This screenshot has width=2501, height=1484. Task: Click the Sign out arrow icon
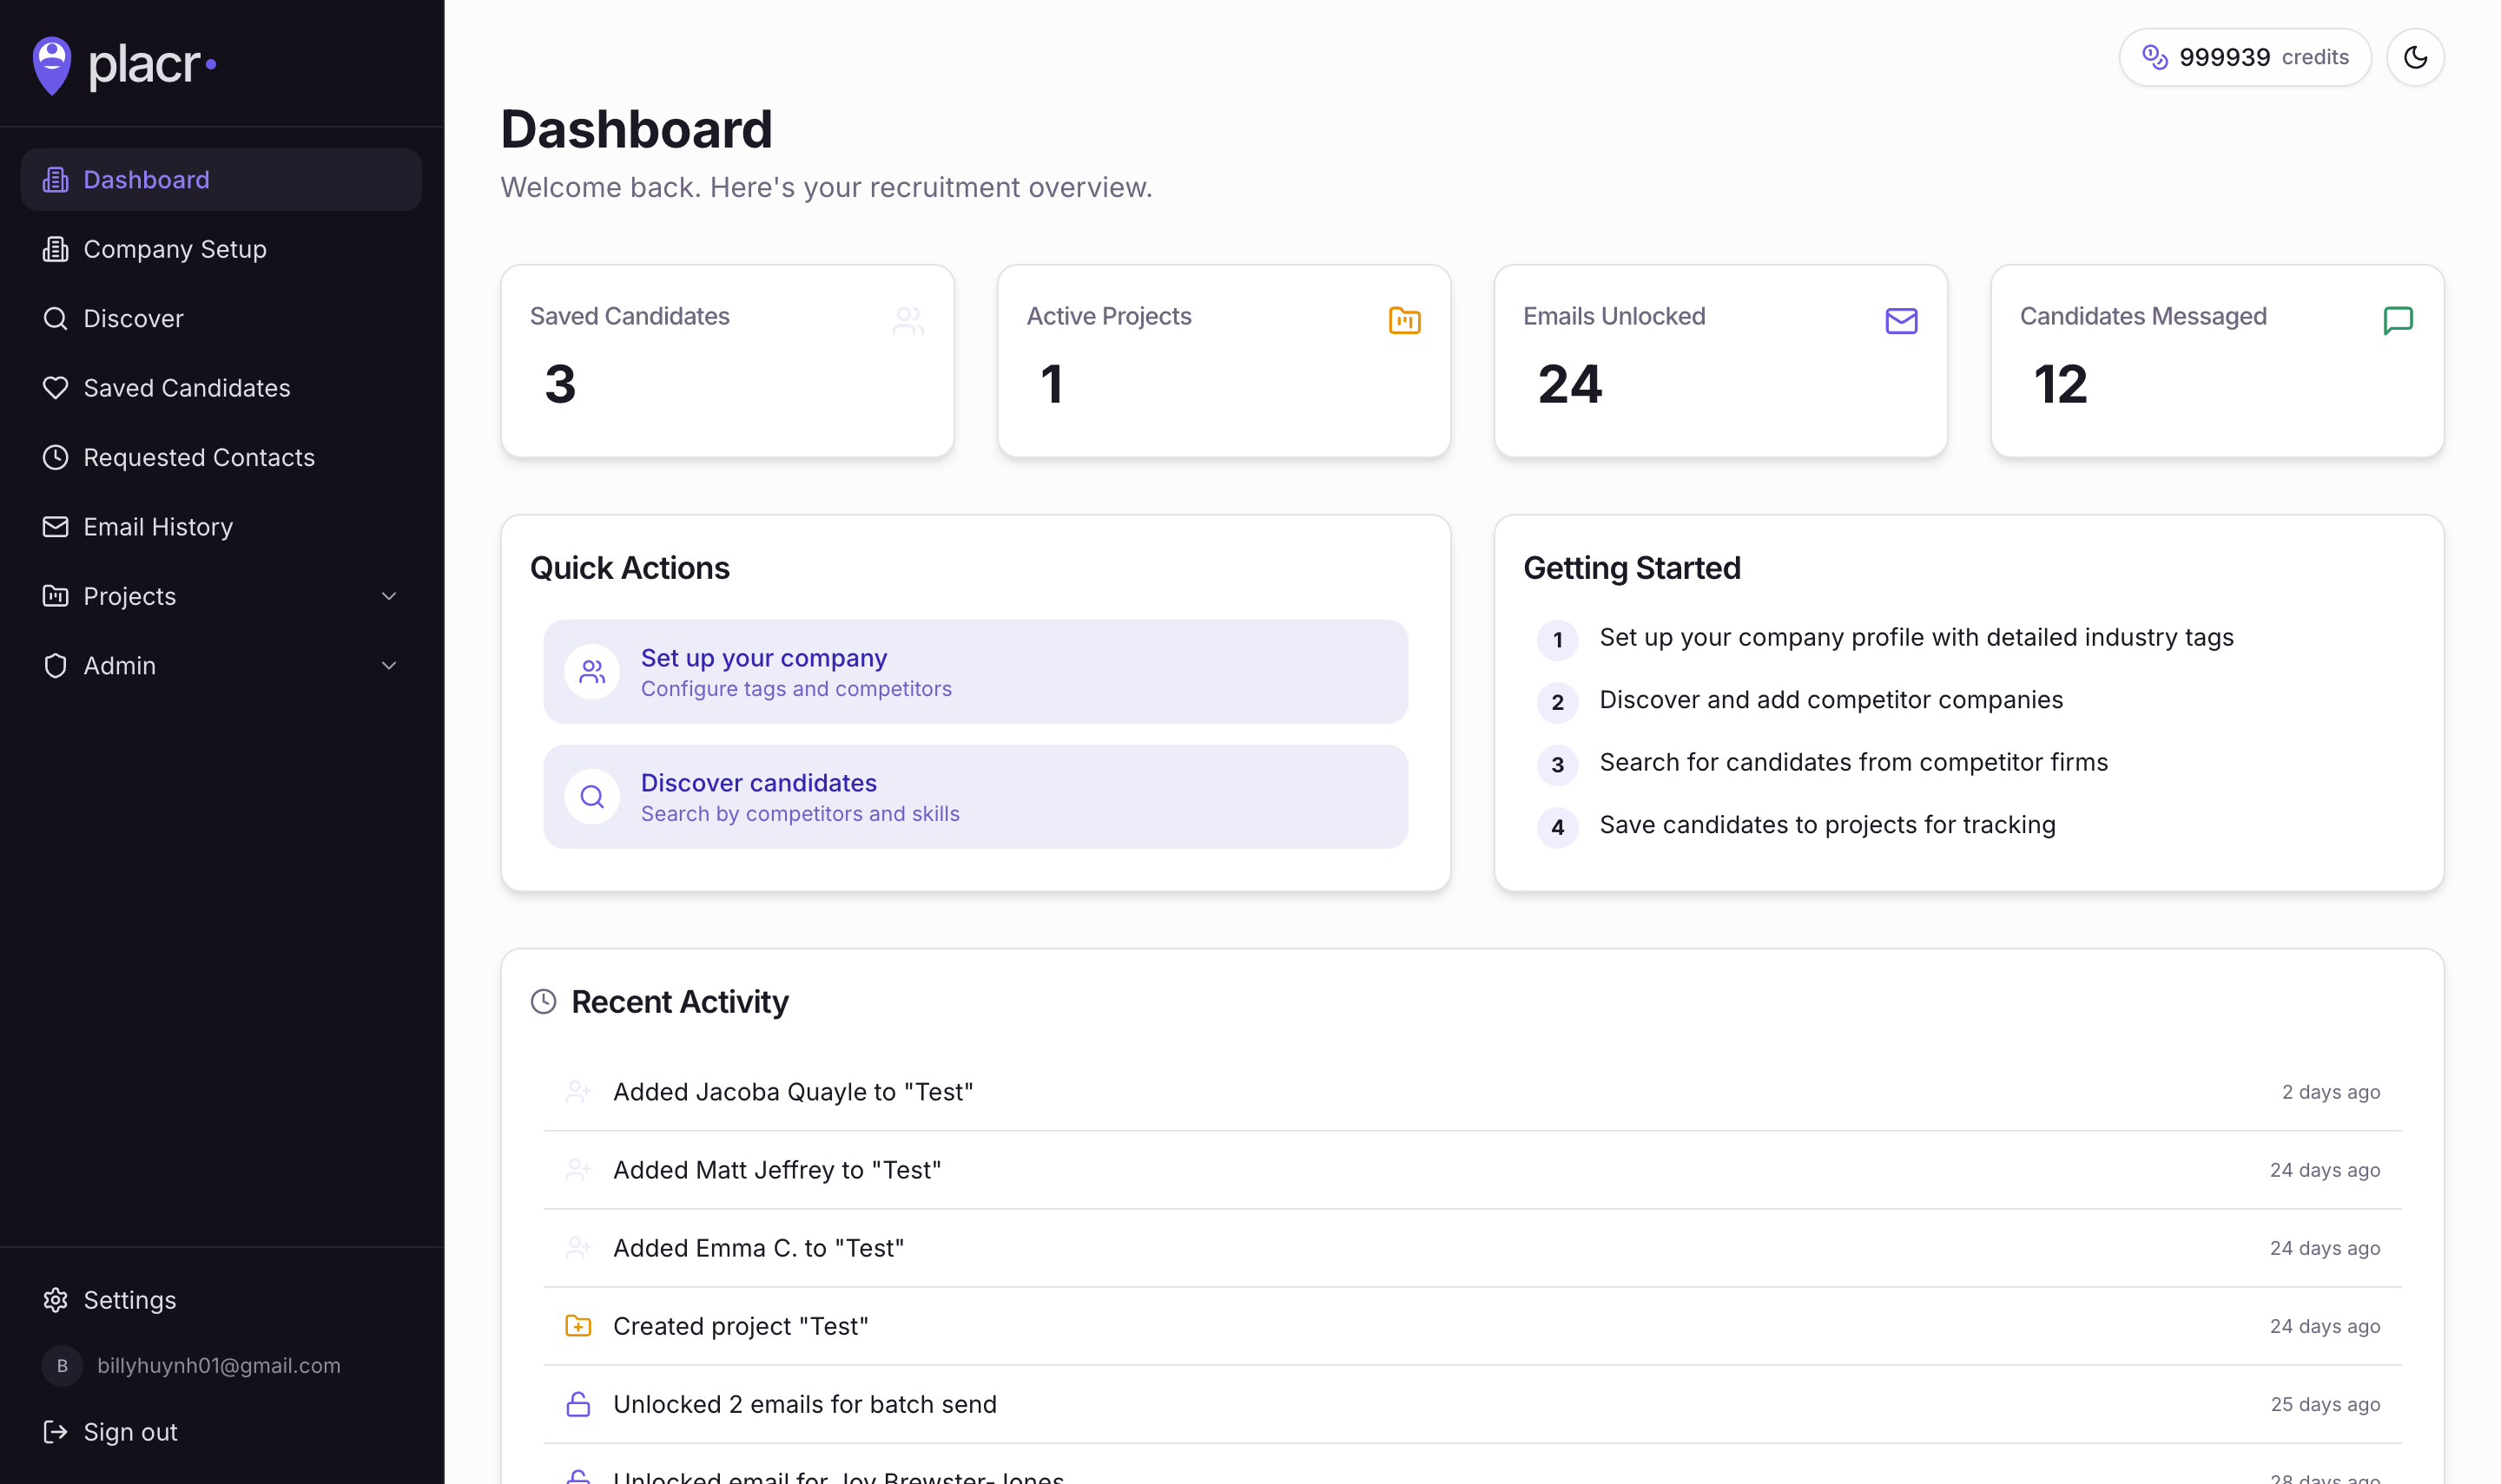[55, 1432]
